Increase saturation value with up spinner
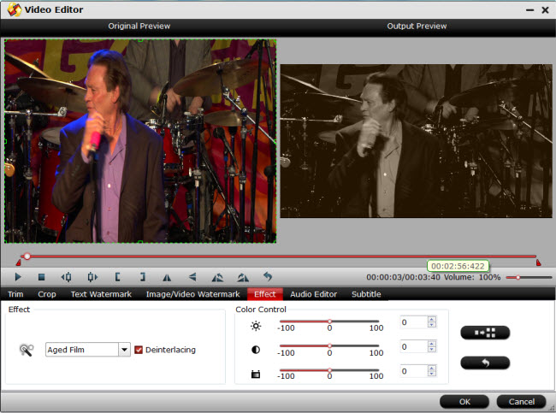 431,369
